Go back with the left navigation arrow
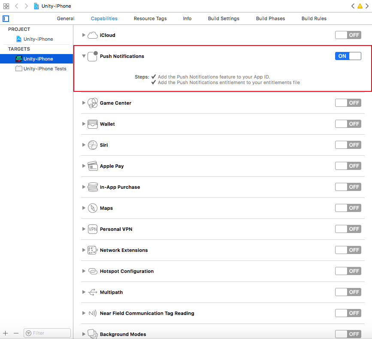Viewport: 372px width, 339px height. coord(17,6)
